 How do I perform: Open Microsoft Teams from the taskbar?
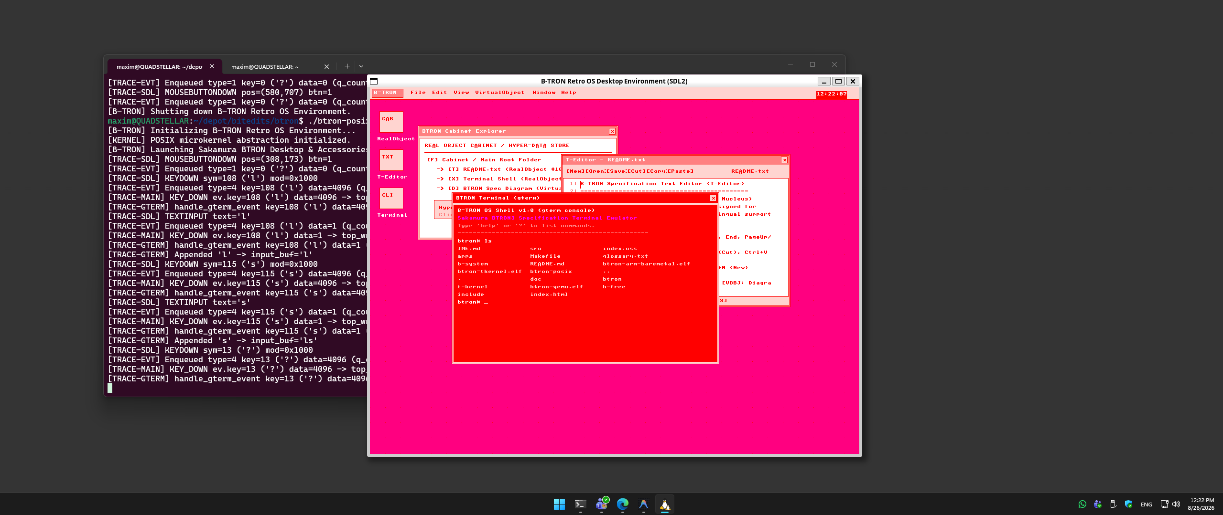pyautogui.click(x=602, y=504)
